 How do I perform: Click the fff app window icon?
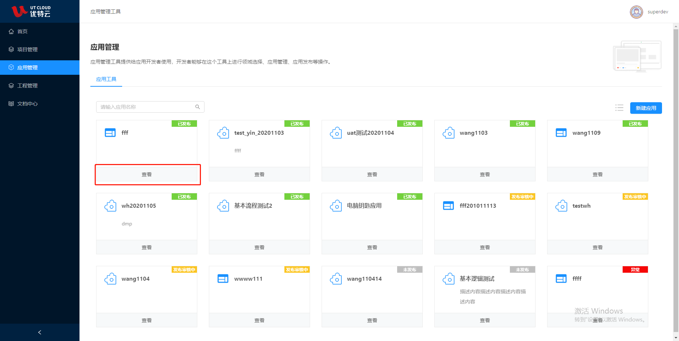110,133
